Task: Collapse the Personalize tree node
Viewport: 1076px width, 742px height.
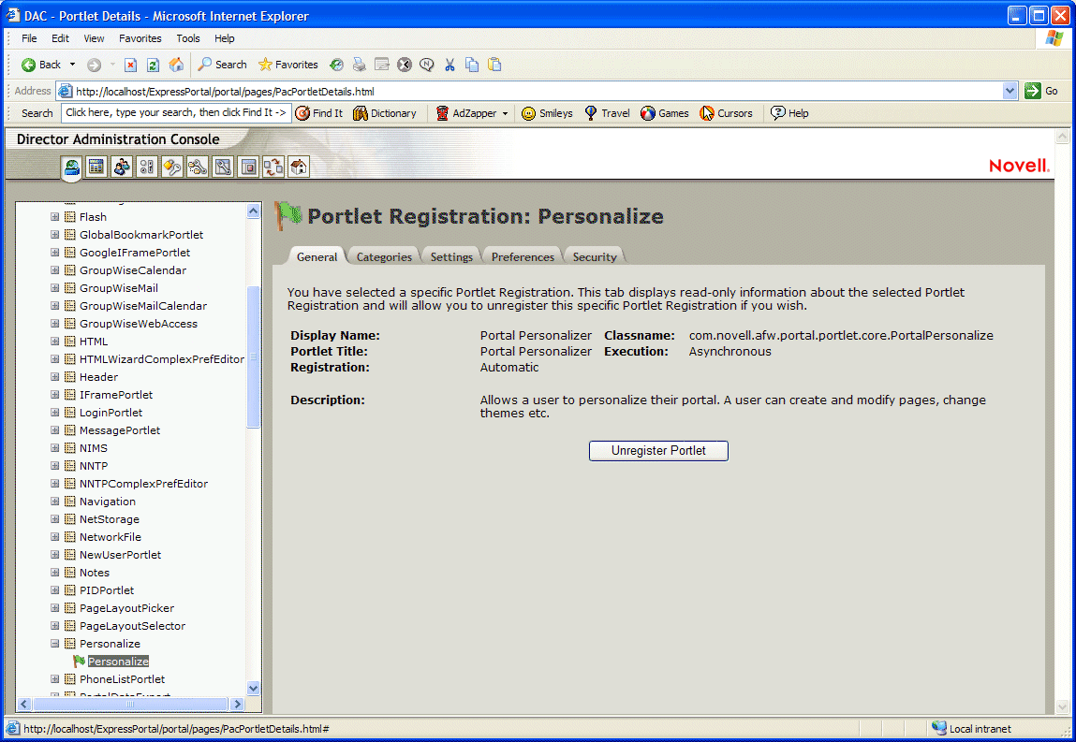Action: (x=55, y=643)
